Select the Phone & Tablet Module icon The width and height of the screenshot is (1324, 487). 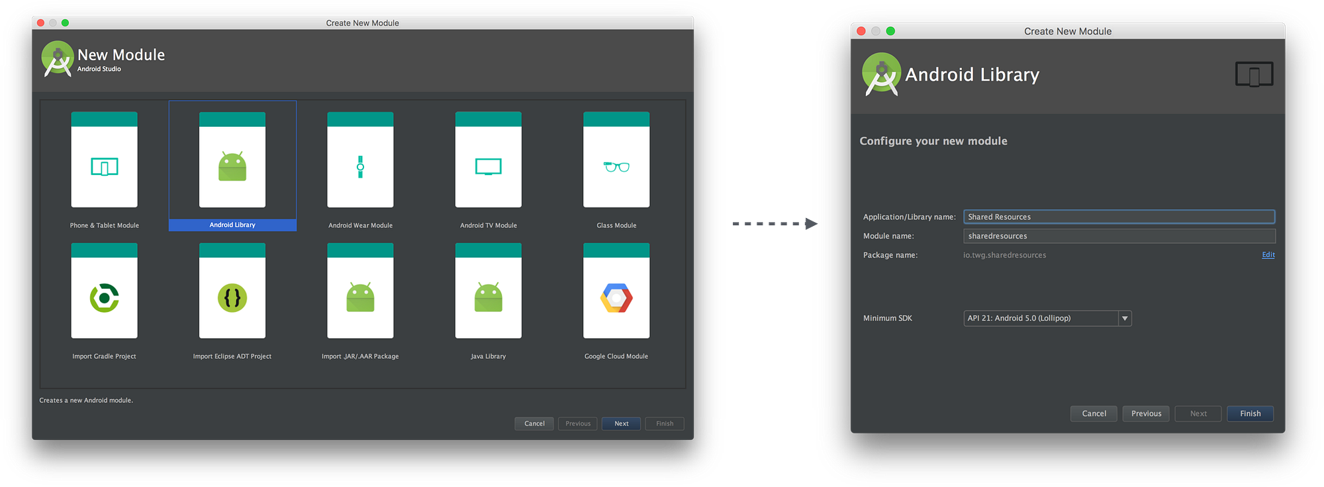105,160
